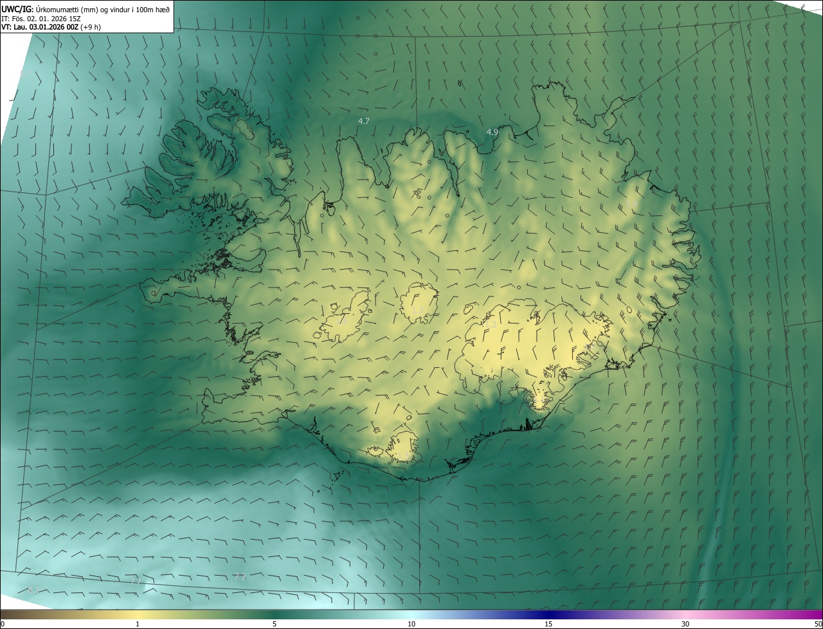Click the magenta end of the colorbar
This screenshot has height=629, width=823.
813,615
